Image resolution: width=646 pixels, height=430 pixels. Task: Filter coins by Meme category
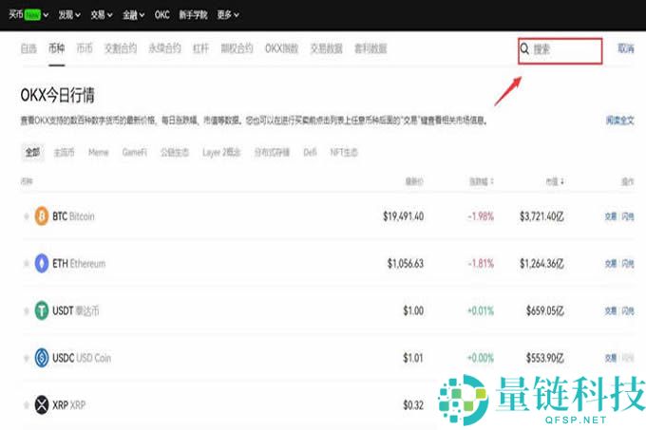99,152
